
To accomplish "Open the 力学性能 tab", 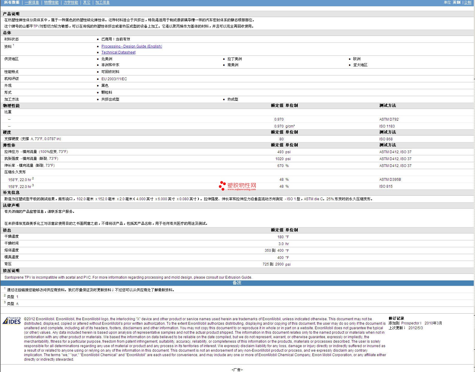I will point(71,2).
